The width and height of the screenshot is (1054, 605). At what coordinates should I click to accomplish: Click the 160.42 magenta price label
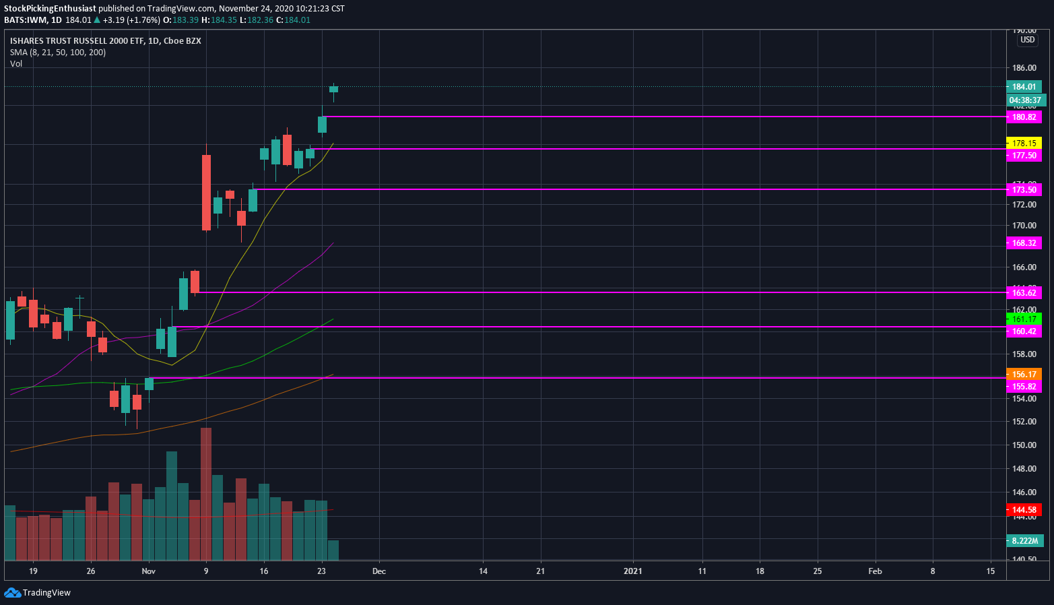1024,331
